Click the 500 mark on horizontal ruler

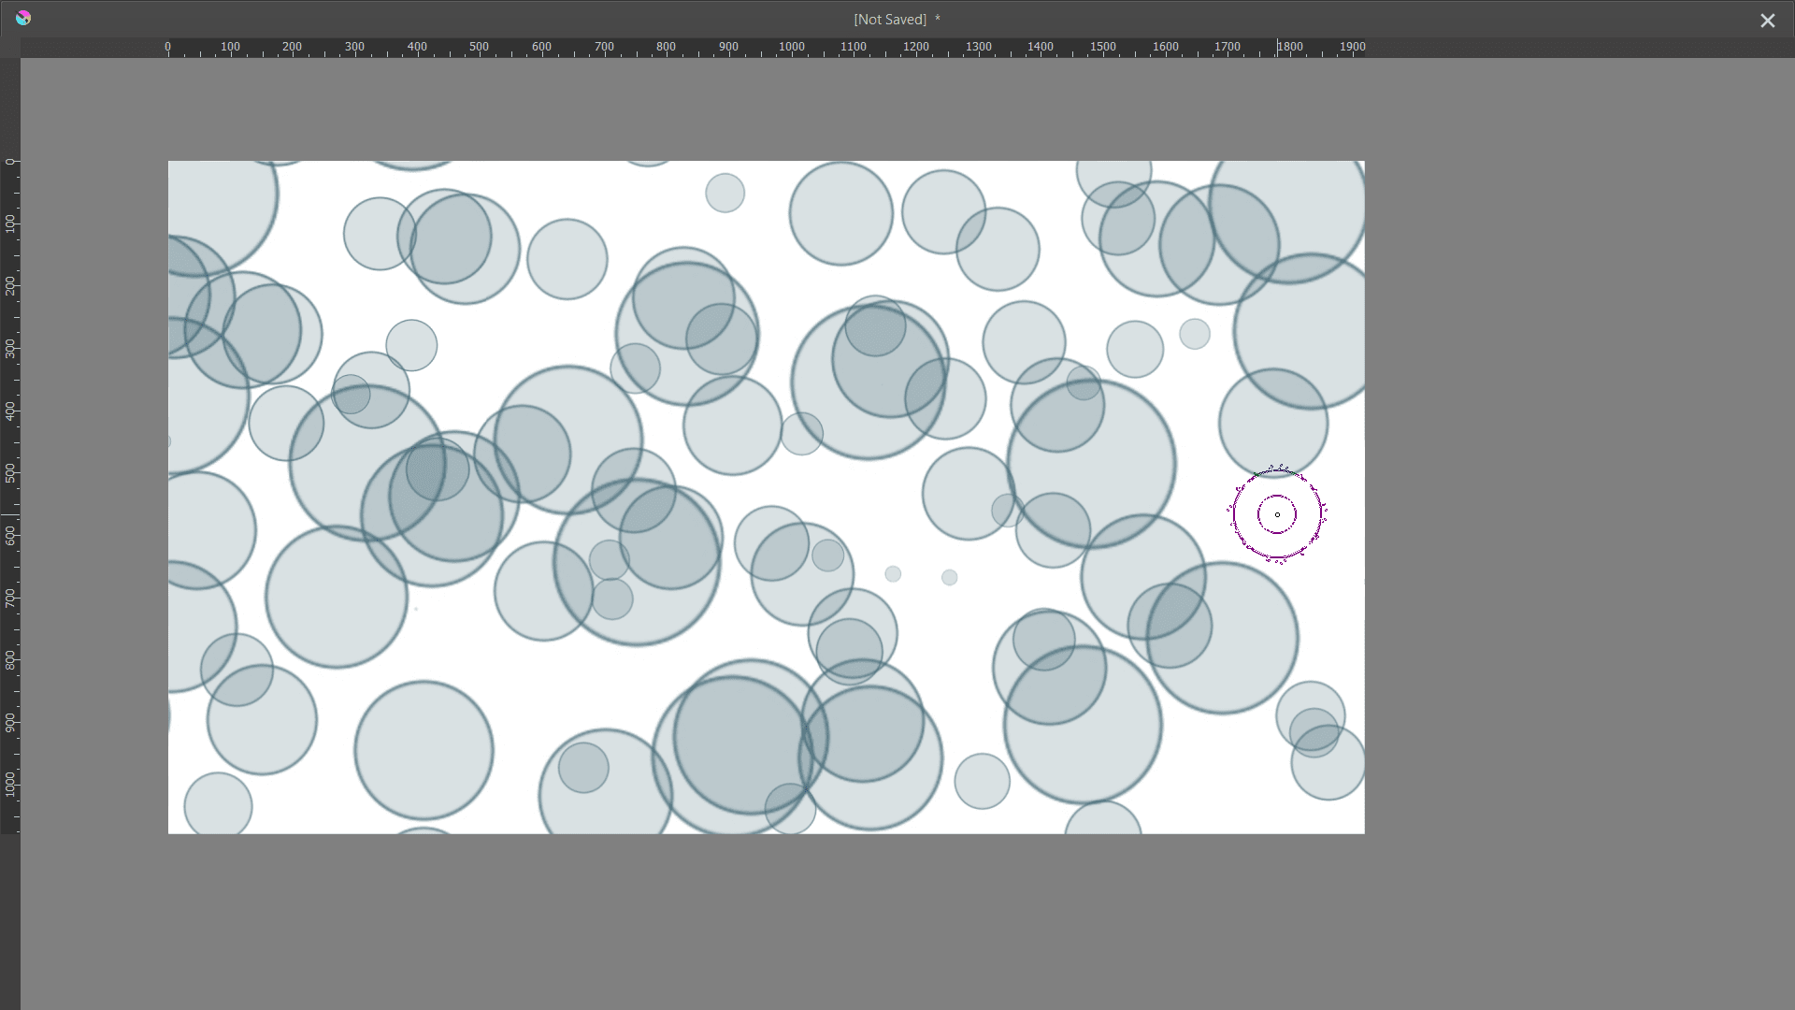(479, 47)
